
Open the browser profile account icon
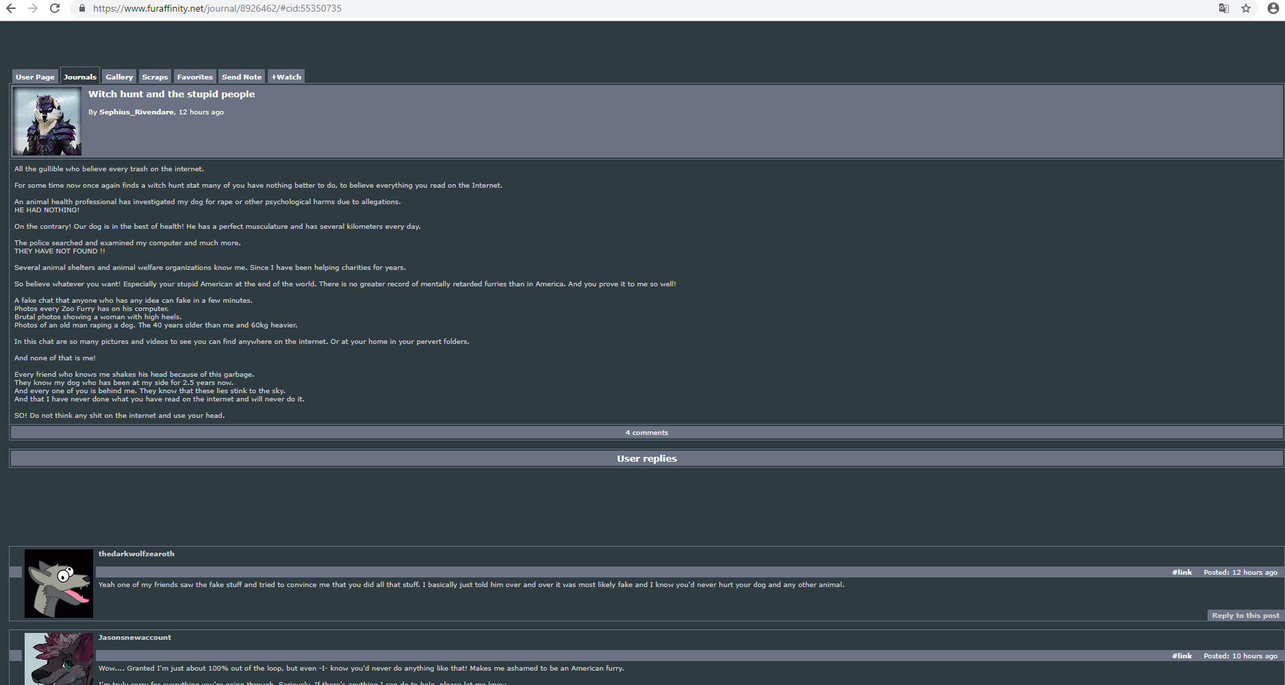(x=1273, y=8)
